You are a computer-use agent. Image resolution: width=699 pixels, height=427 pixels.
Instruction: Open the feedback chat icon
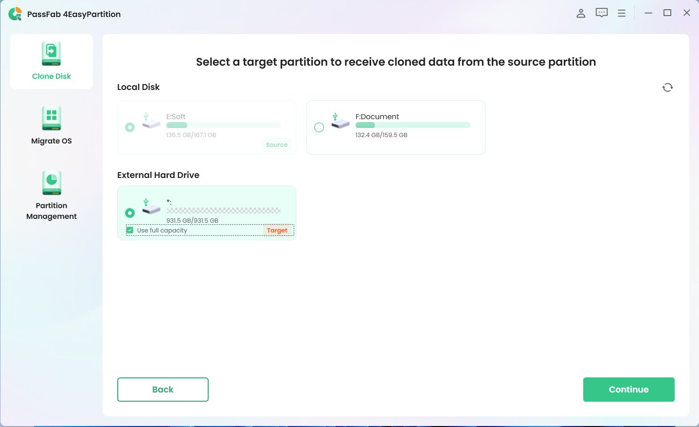click(601, 13)
